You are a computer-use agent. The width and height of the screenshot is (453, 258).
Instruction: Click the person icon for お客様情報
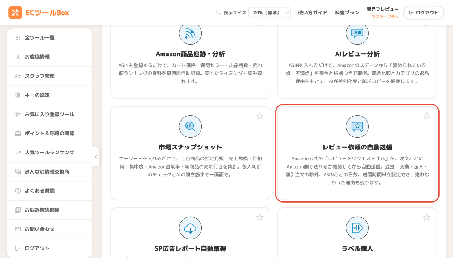pos(18,57)
